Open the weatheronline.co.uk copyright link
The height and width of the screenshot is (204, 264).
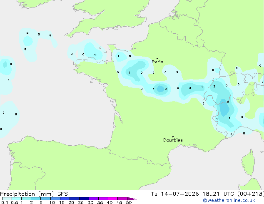click(229, 200)
